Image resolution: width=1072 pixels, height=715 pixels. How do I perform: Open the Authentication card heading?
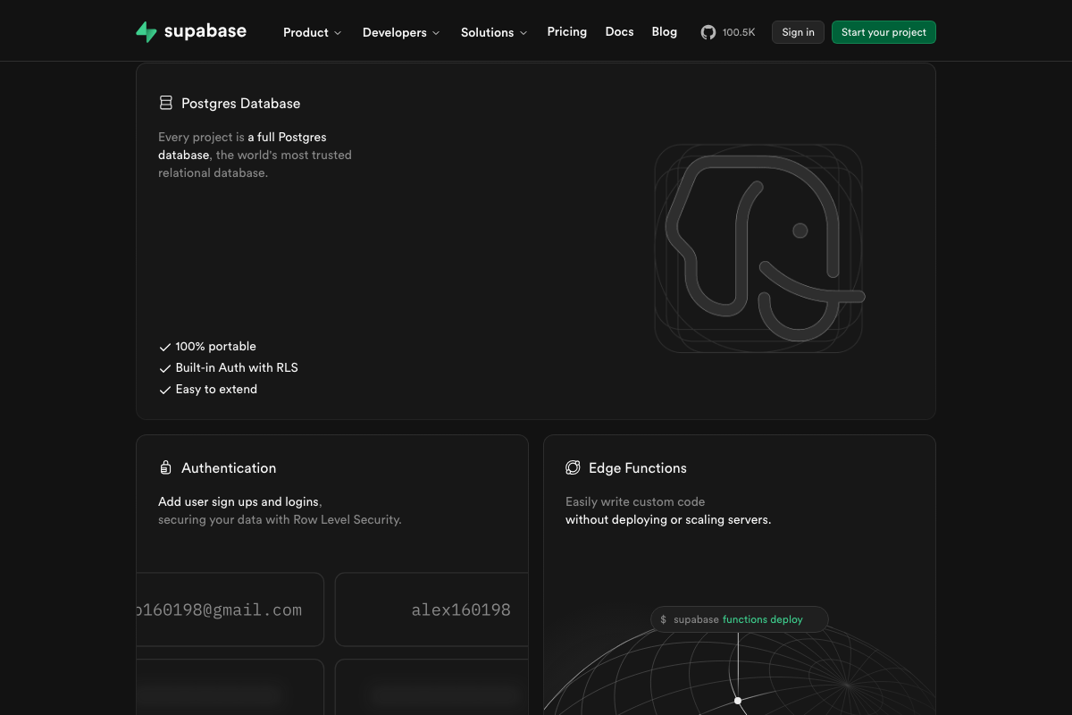coord(229,467)
